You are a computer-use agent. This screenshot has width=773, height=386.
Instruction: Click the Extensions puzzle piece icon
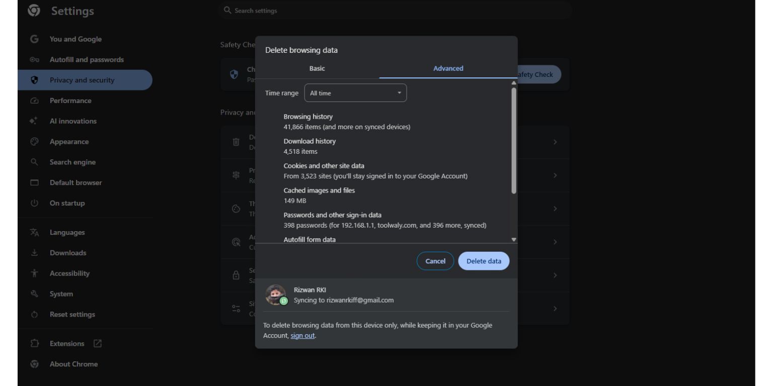[34, 344]
